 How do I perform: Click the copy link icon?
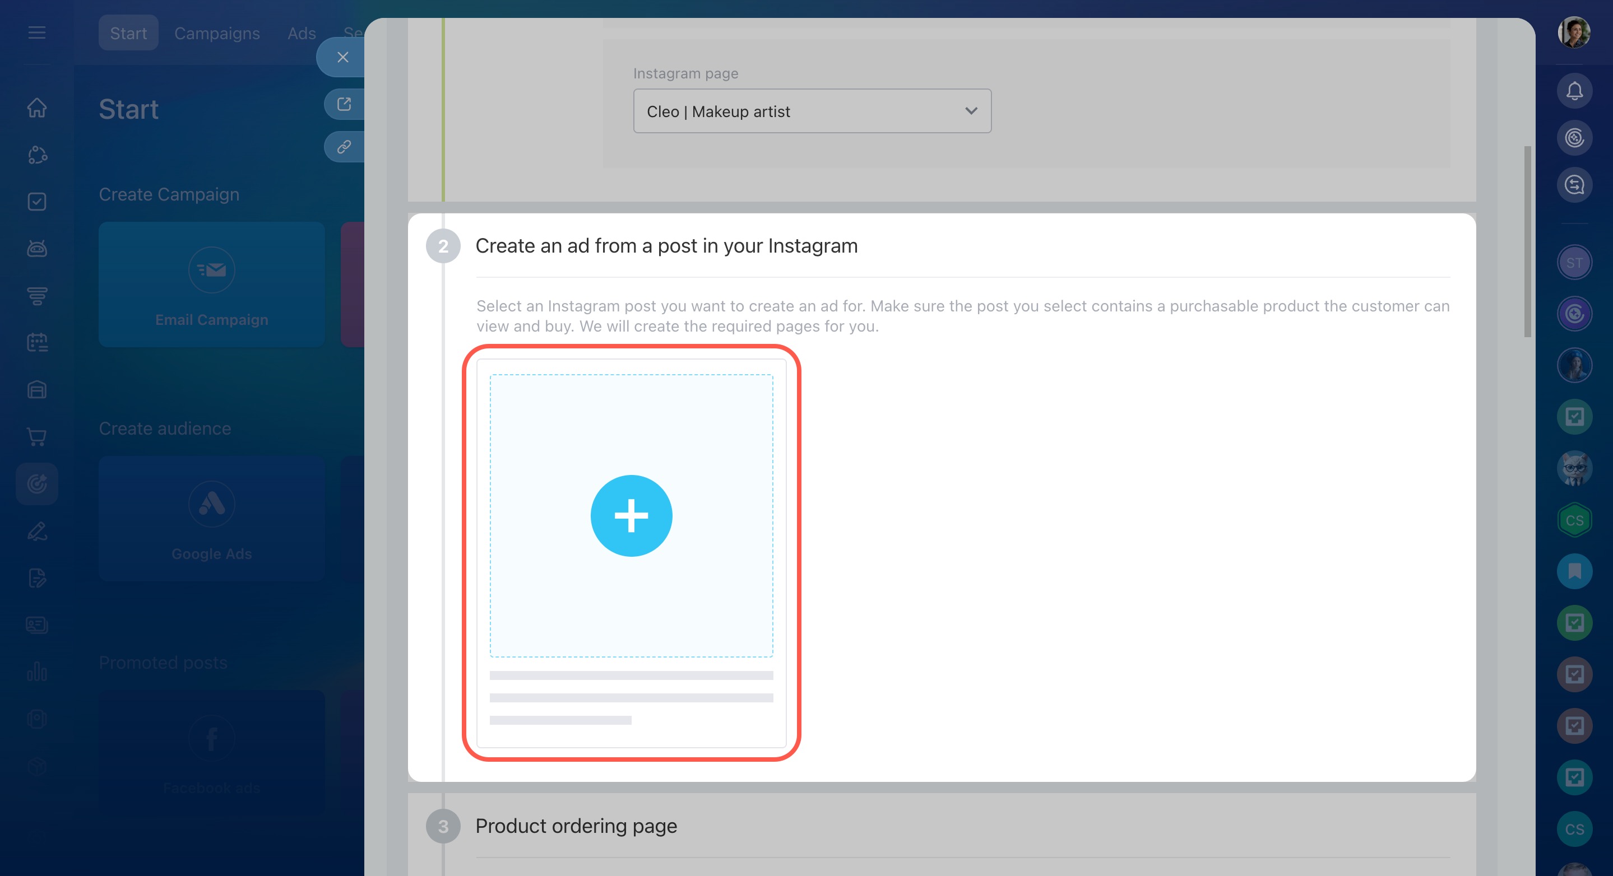click(344, 147)
